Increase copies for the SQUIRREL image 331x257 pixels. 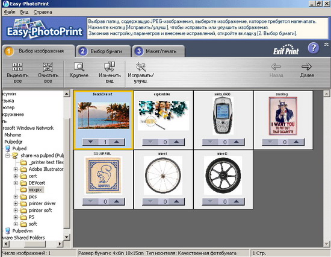117,201
